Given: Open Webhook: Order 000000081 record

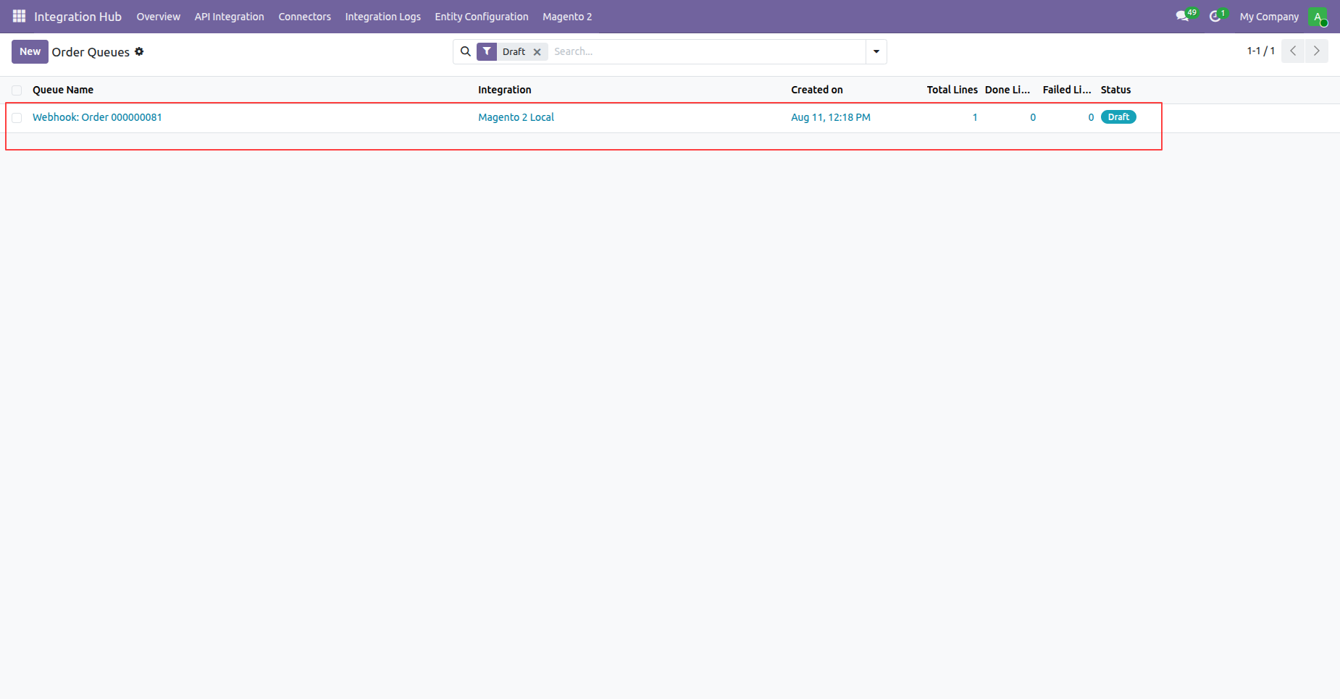Looking at the screenshot, I should pos(97,117).
